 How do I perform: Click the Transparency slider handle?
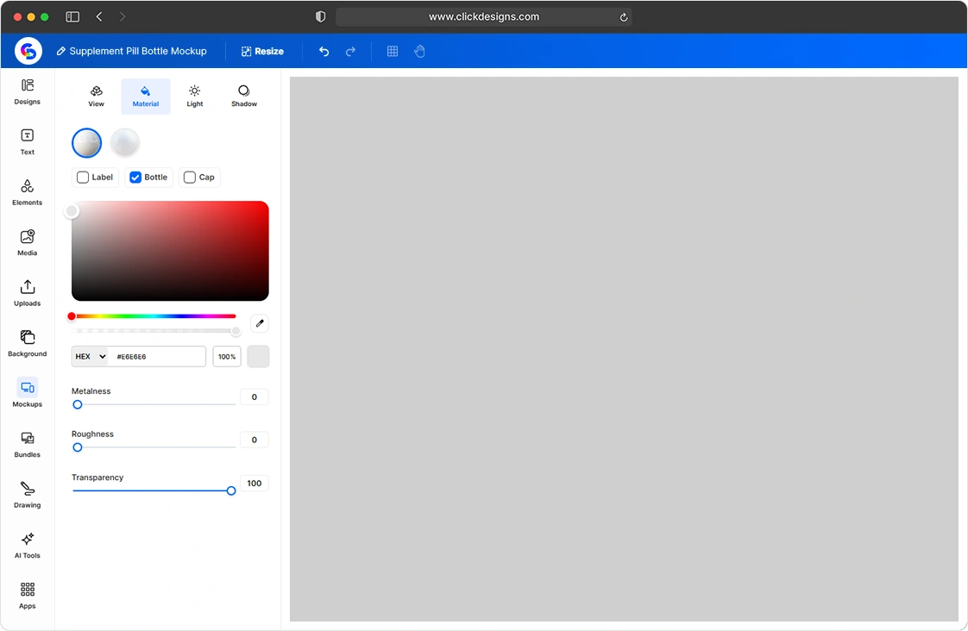pos(231,491)
